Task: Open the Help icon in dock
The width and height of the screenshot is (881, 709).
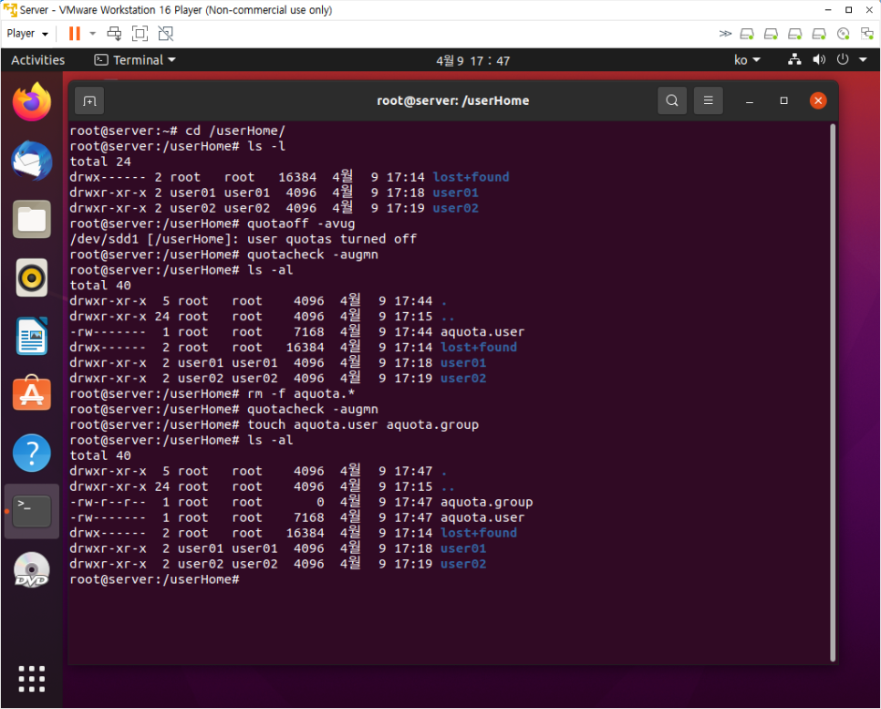Action: tap(32, 453)
